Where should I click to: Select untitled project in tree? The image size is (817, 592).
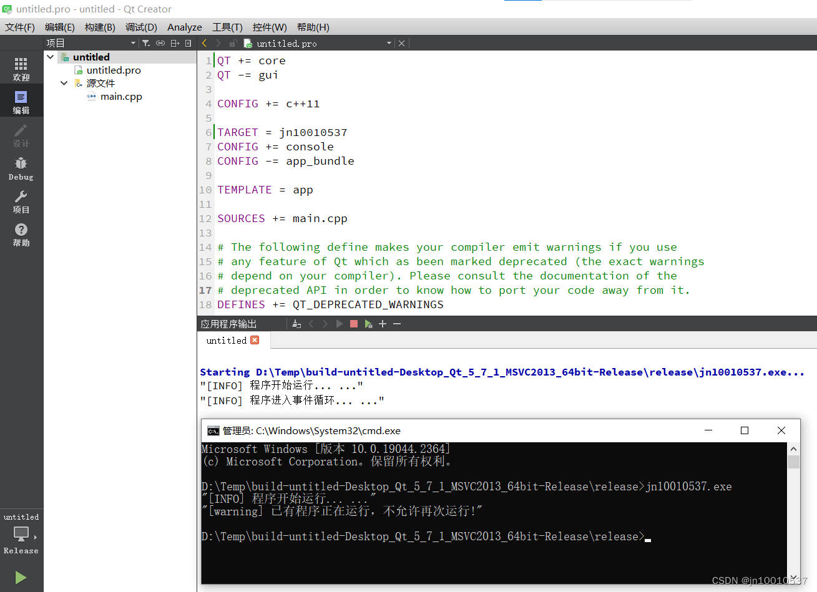(x=91, y=57)
